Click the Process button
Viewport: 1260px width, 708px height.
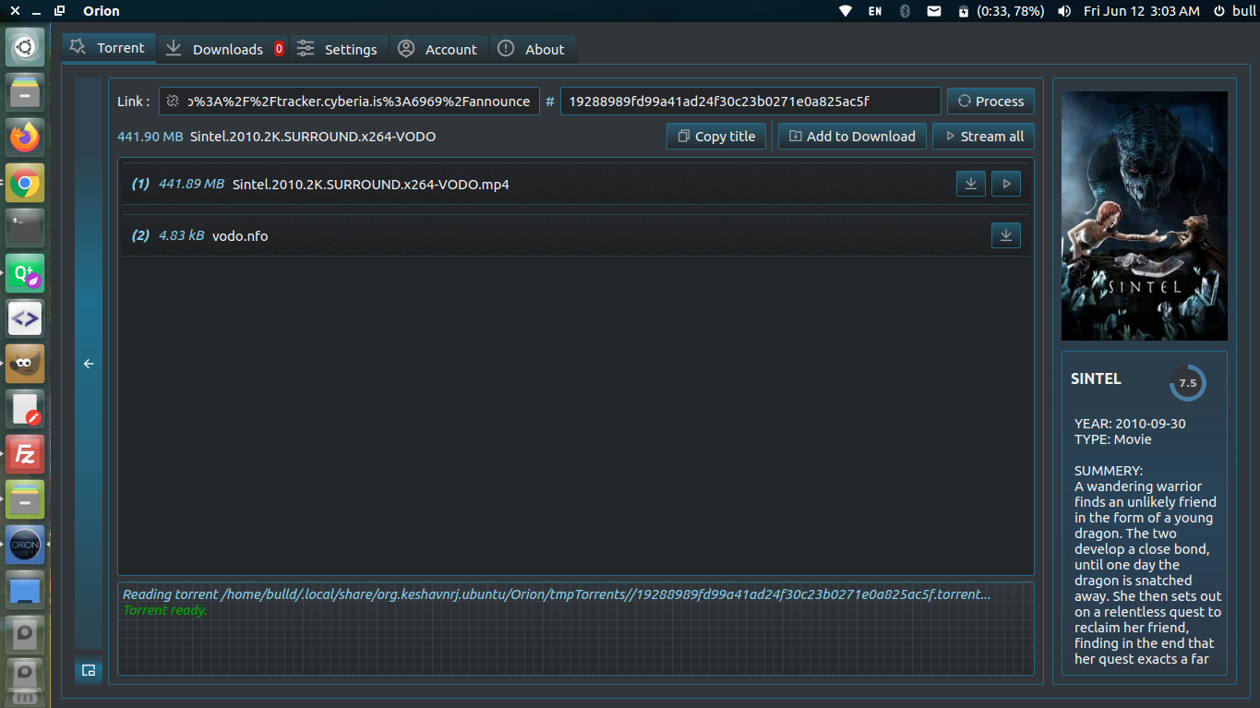coord(990,101)
